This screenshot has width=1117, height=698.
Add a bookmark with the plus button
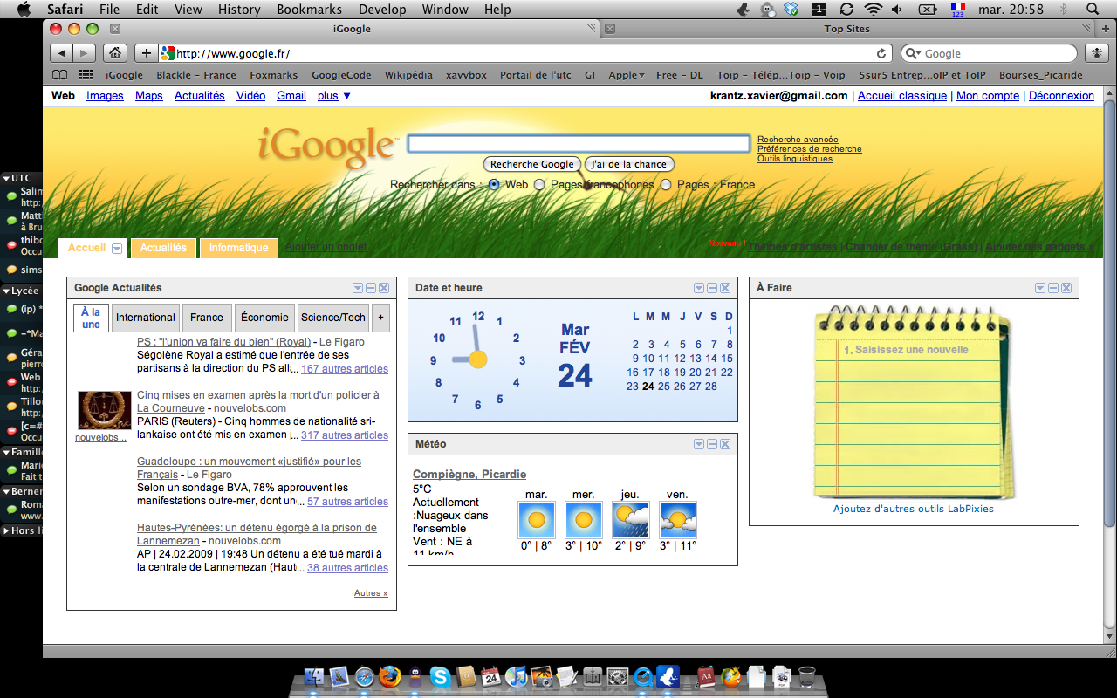point(146,53)
